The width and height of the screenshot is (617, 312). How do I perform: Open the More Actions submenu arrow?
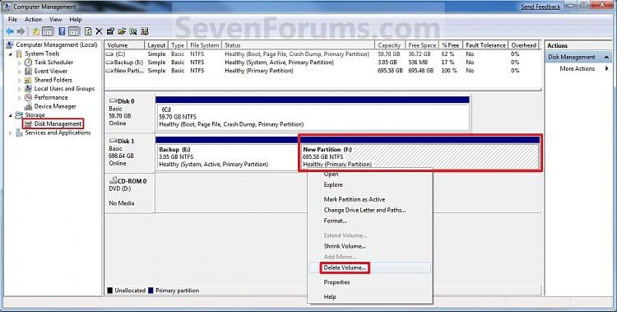[607, 68]
